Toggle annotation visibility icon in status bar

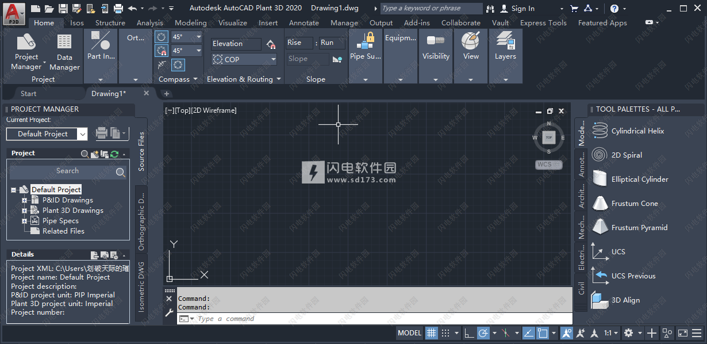(x=567, y=332)
